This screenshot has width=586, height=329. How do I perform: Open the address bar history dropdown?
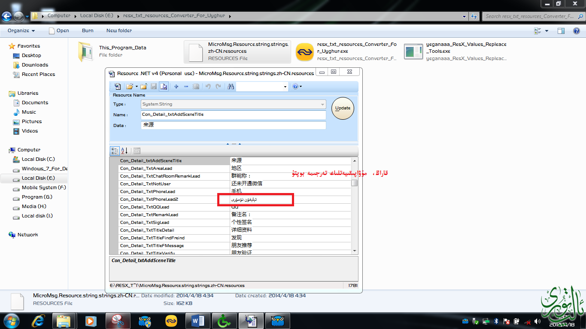click(x=465, y=16)
